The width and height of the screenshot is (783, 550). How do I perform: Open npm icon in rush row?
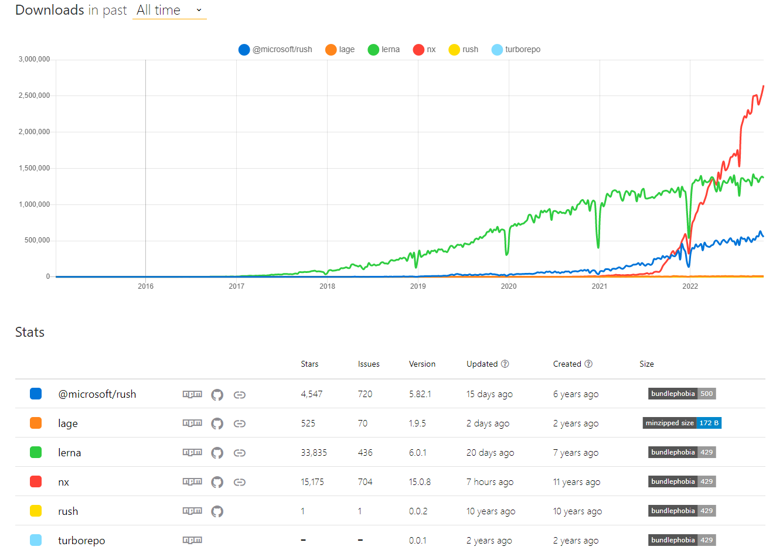pyautogui.click(x=192, y=511)
